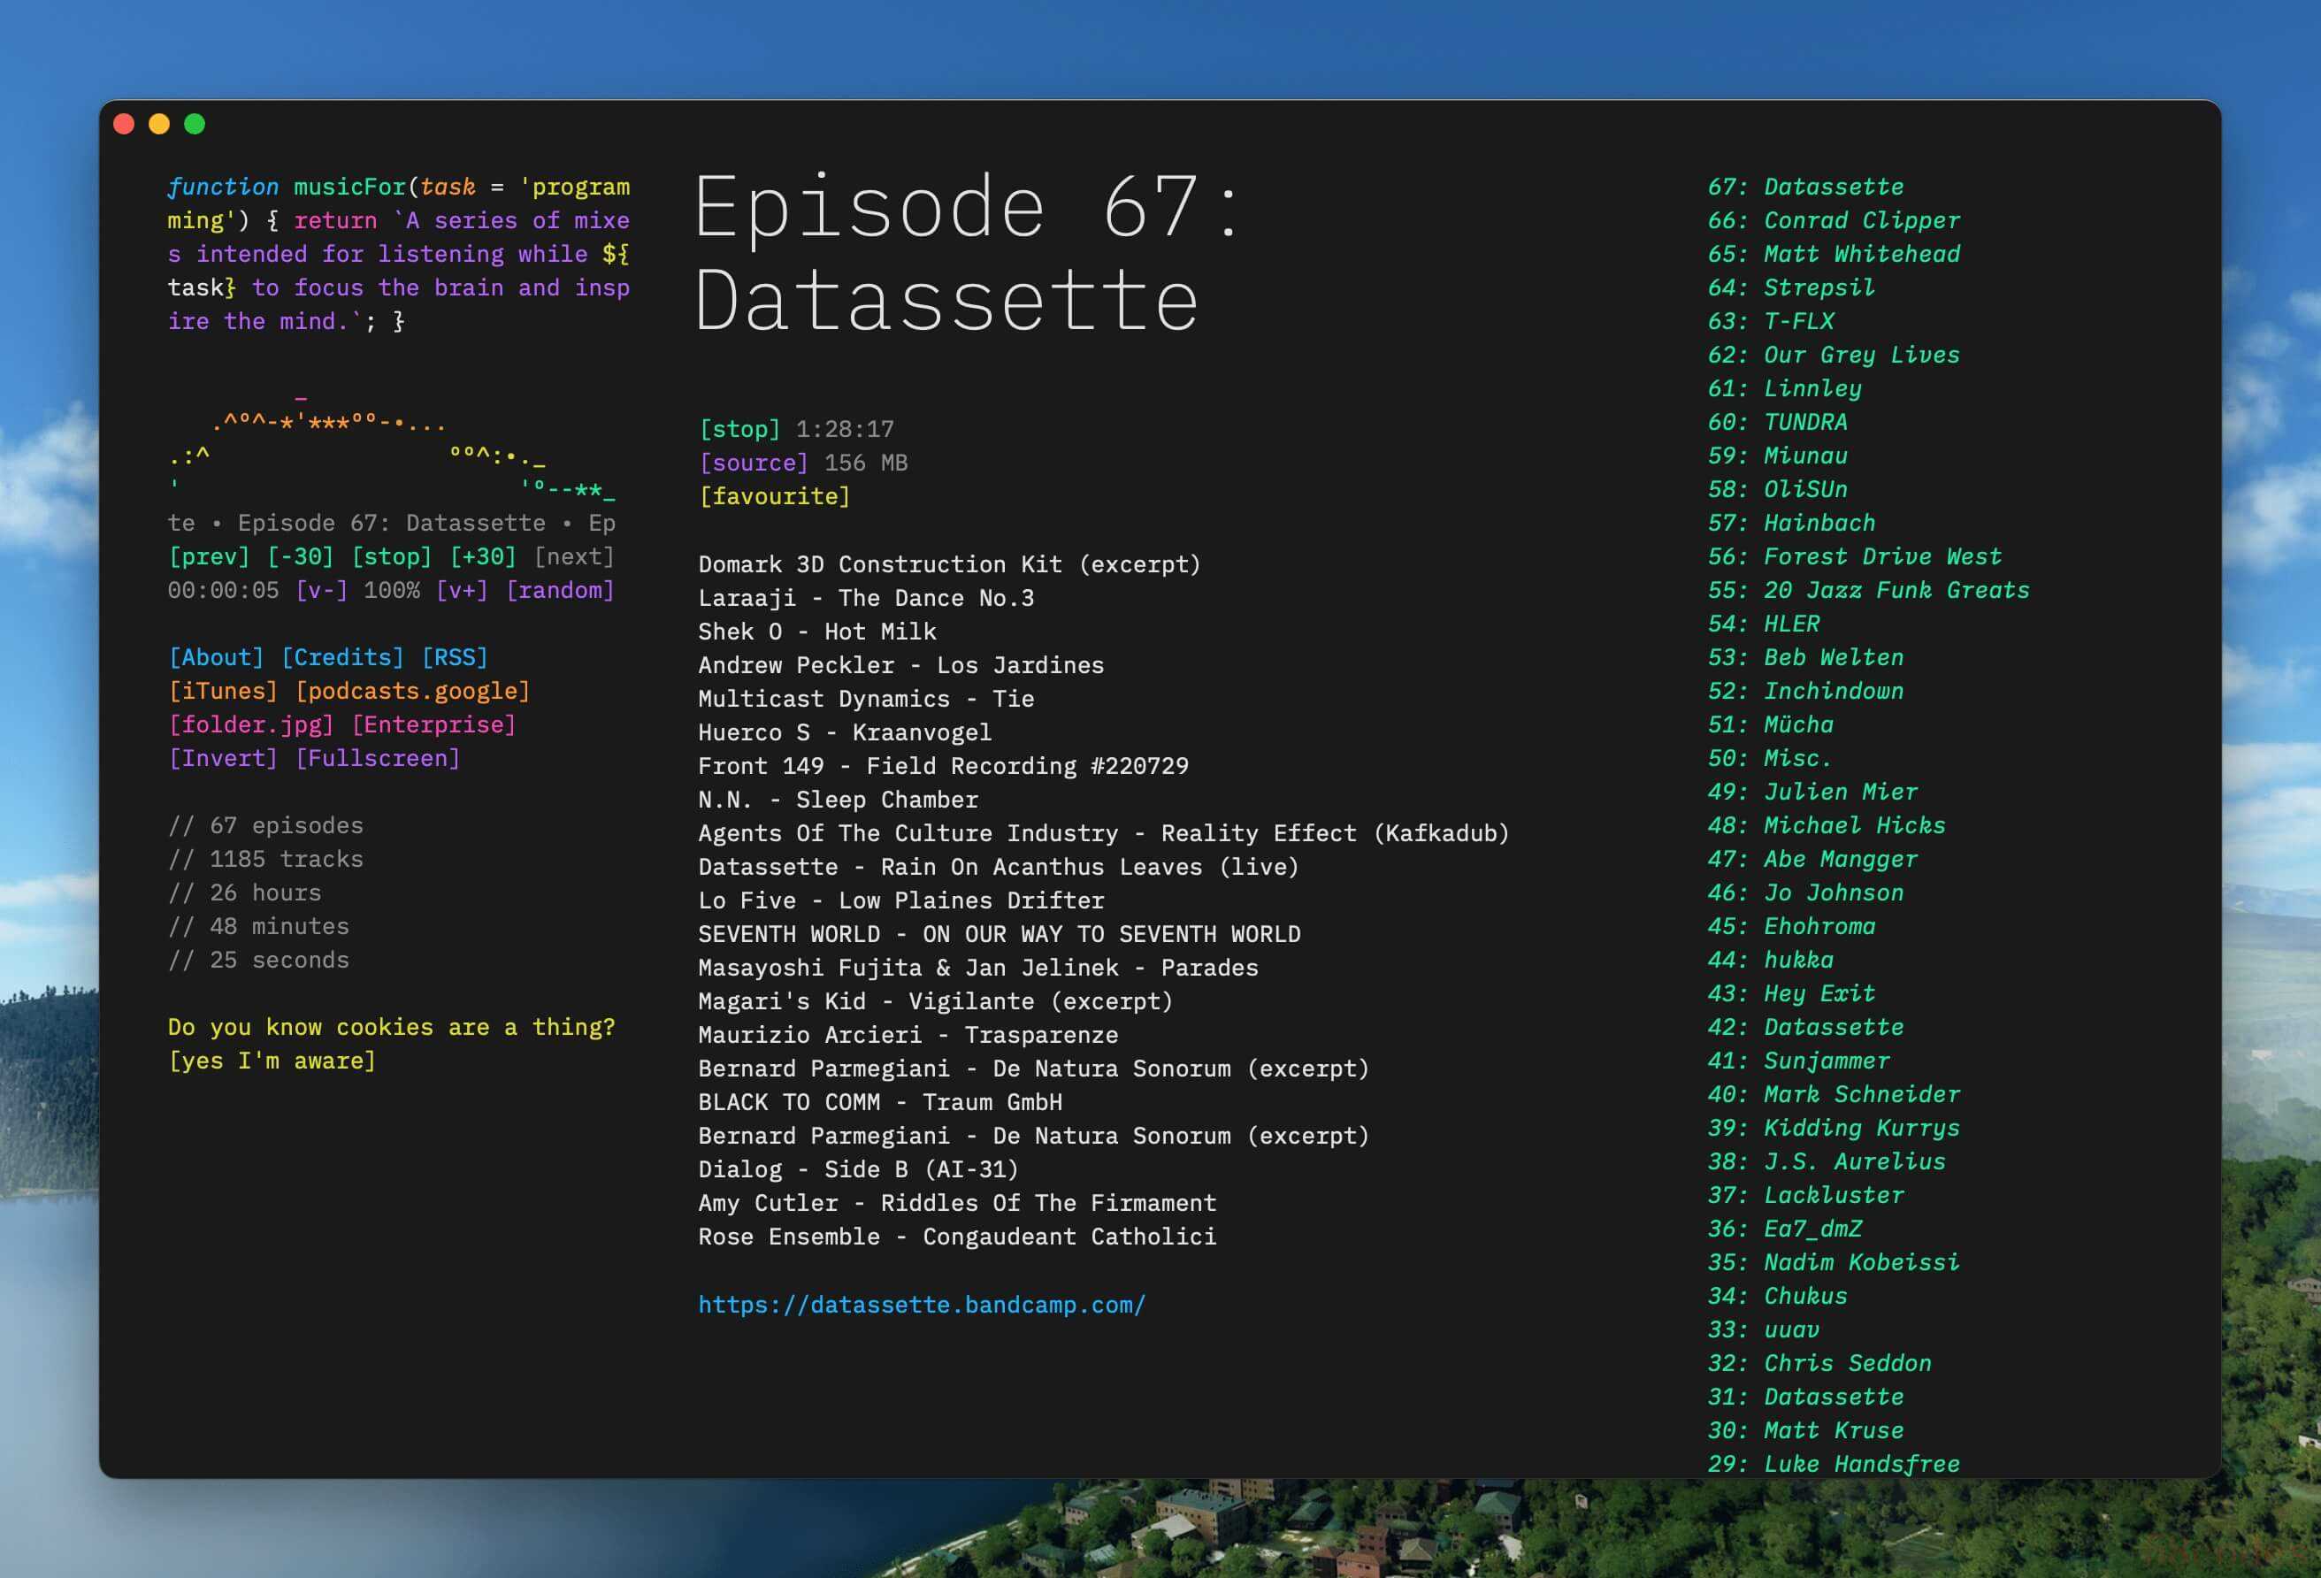Open the [Enterprise] mode link

tap(433, 724)
